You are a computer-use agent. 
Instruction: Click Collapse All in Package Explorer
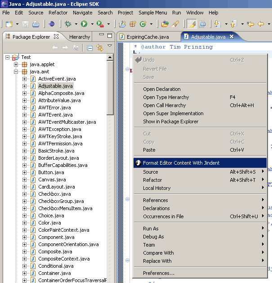click(90, 48)
